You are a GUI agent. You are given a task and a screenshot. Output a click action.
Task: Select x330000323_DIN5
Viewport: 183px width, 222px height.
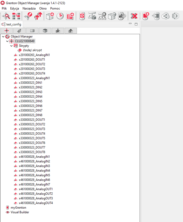[31, 101]
